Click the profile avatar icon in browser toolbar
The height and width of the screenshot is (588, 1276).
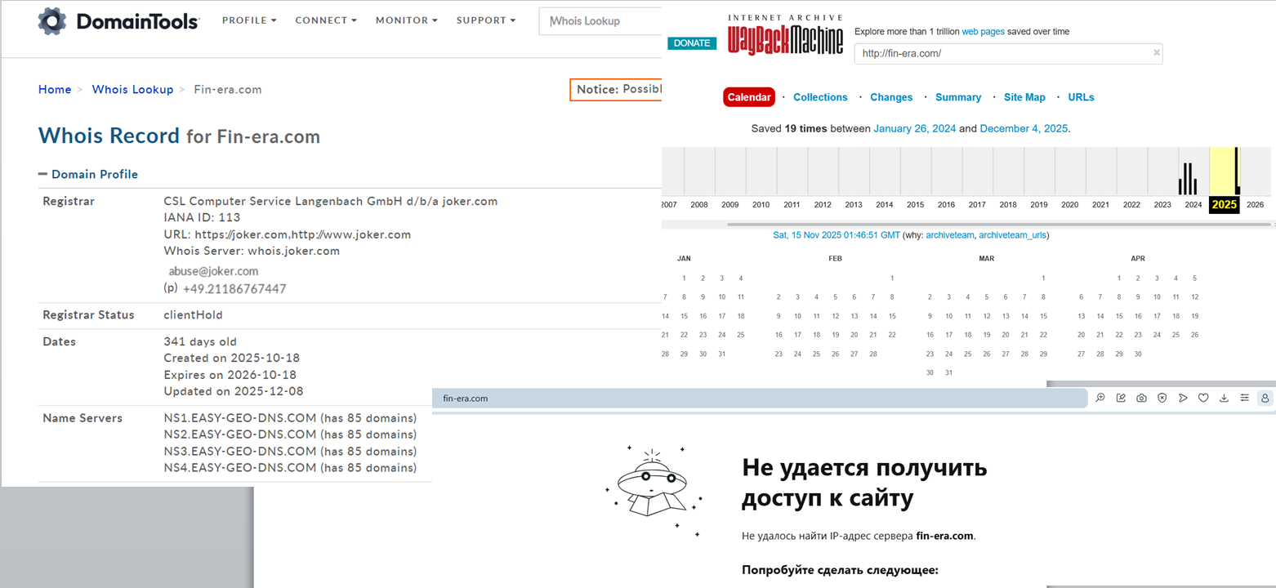click(x=1265, y=398)
